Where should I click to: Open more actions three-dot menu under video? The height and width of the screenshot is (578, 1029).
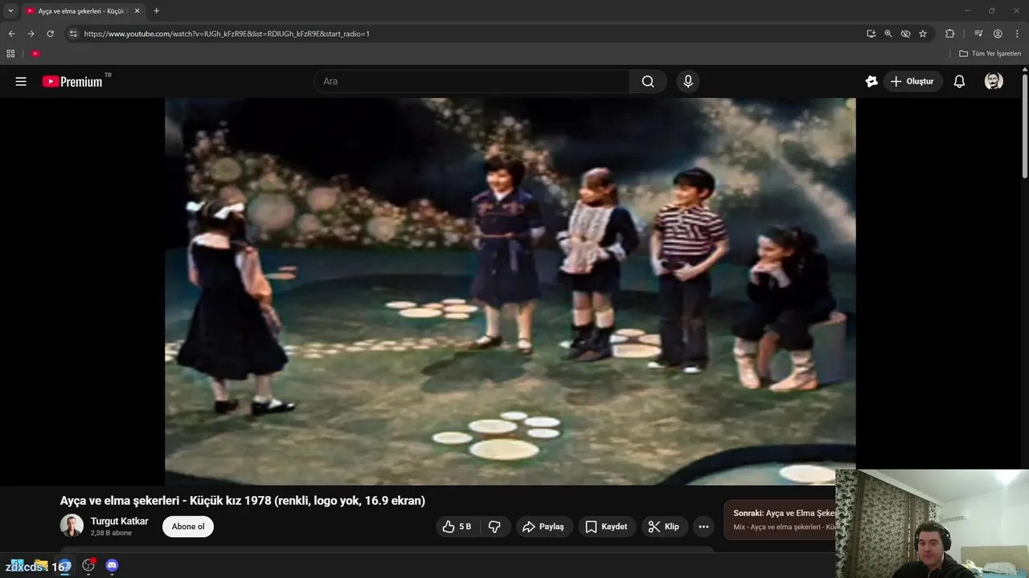(x=703, y=527)
